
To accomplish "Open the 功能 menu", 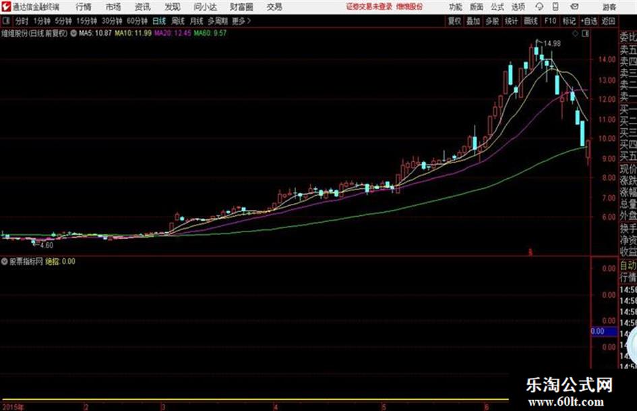I will click(x=456, y=7).
